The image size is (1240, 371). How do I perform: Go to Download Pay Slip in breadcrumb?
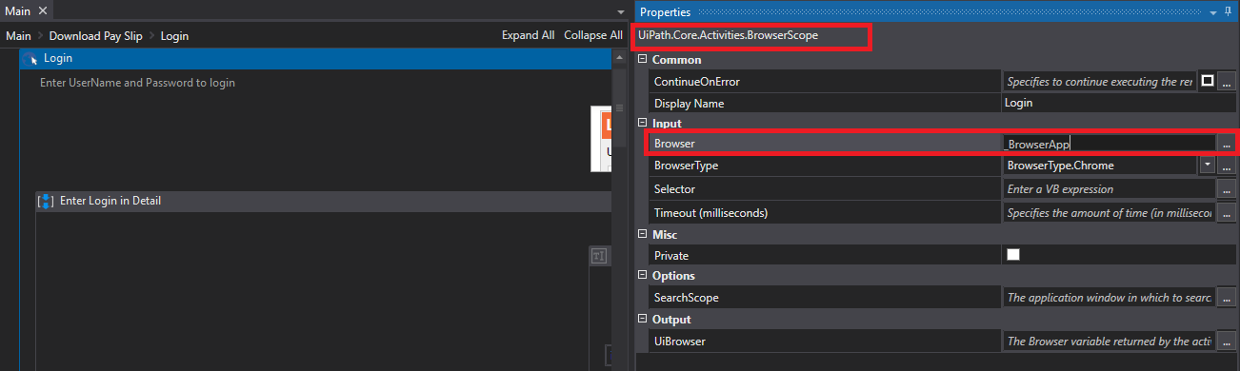pyautogui.click(x=95, y=35)
